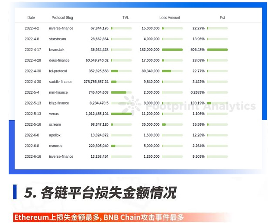Image resolution: width=271 pixels, height=223 pixels.
Task: Click the scream protocol name
Action: 55,124
